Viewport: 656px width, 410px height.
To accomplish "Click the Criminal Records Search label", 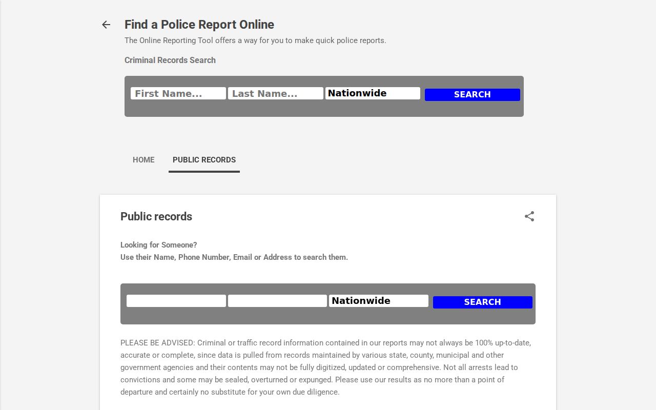I will click(170, 60).
